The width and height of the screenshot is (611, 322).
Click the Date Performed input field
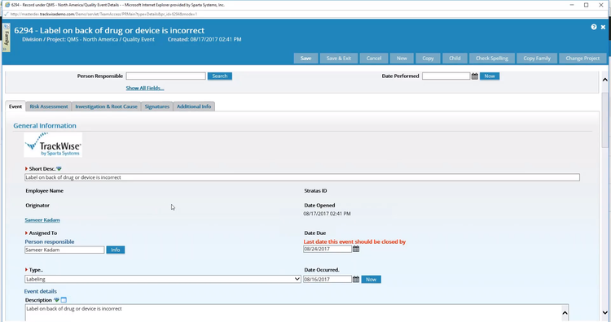point(446,76)
